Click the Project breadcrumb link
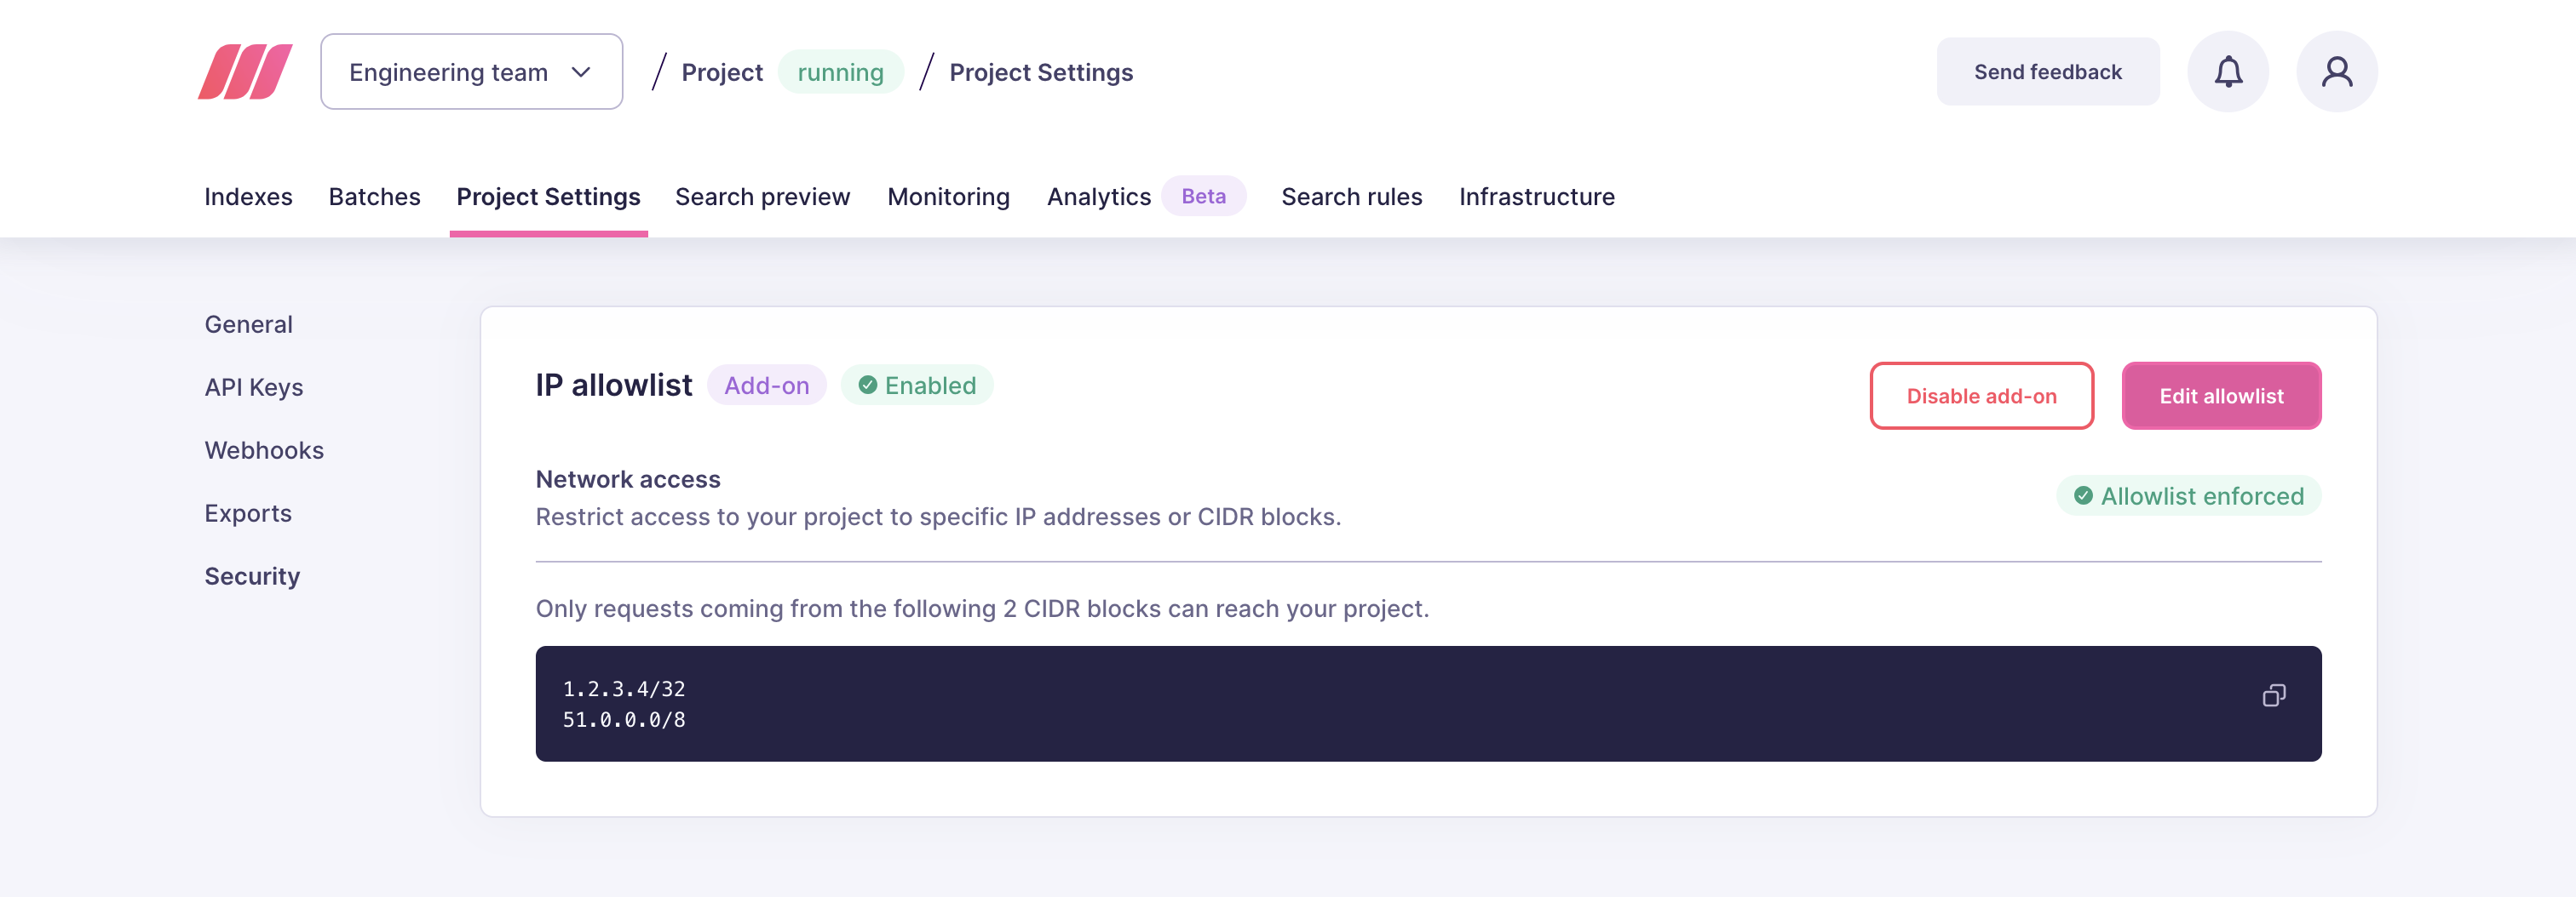The height and width of the screenshot is (897, 2576). (x=722, y=72)
